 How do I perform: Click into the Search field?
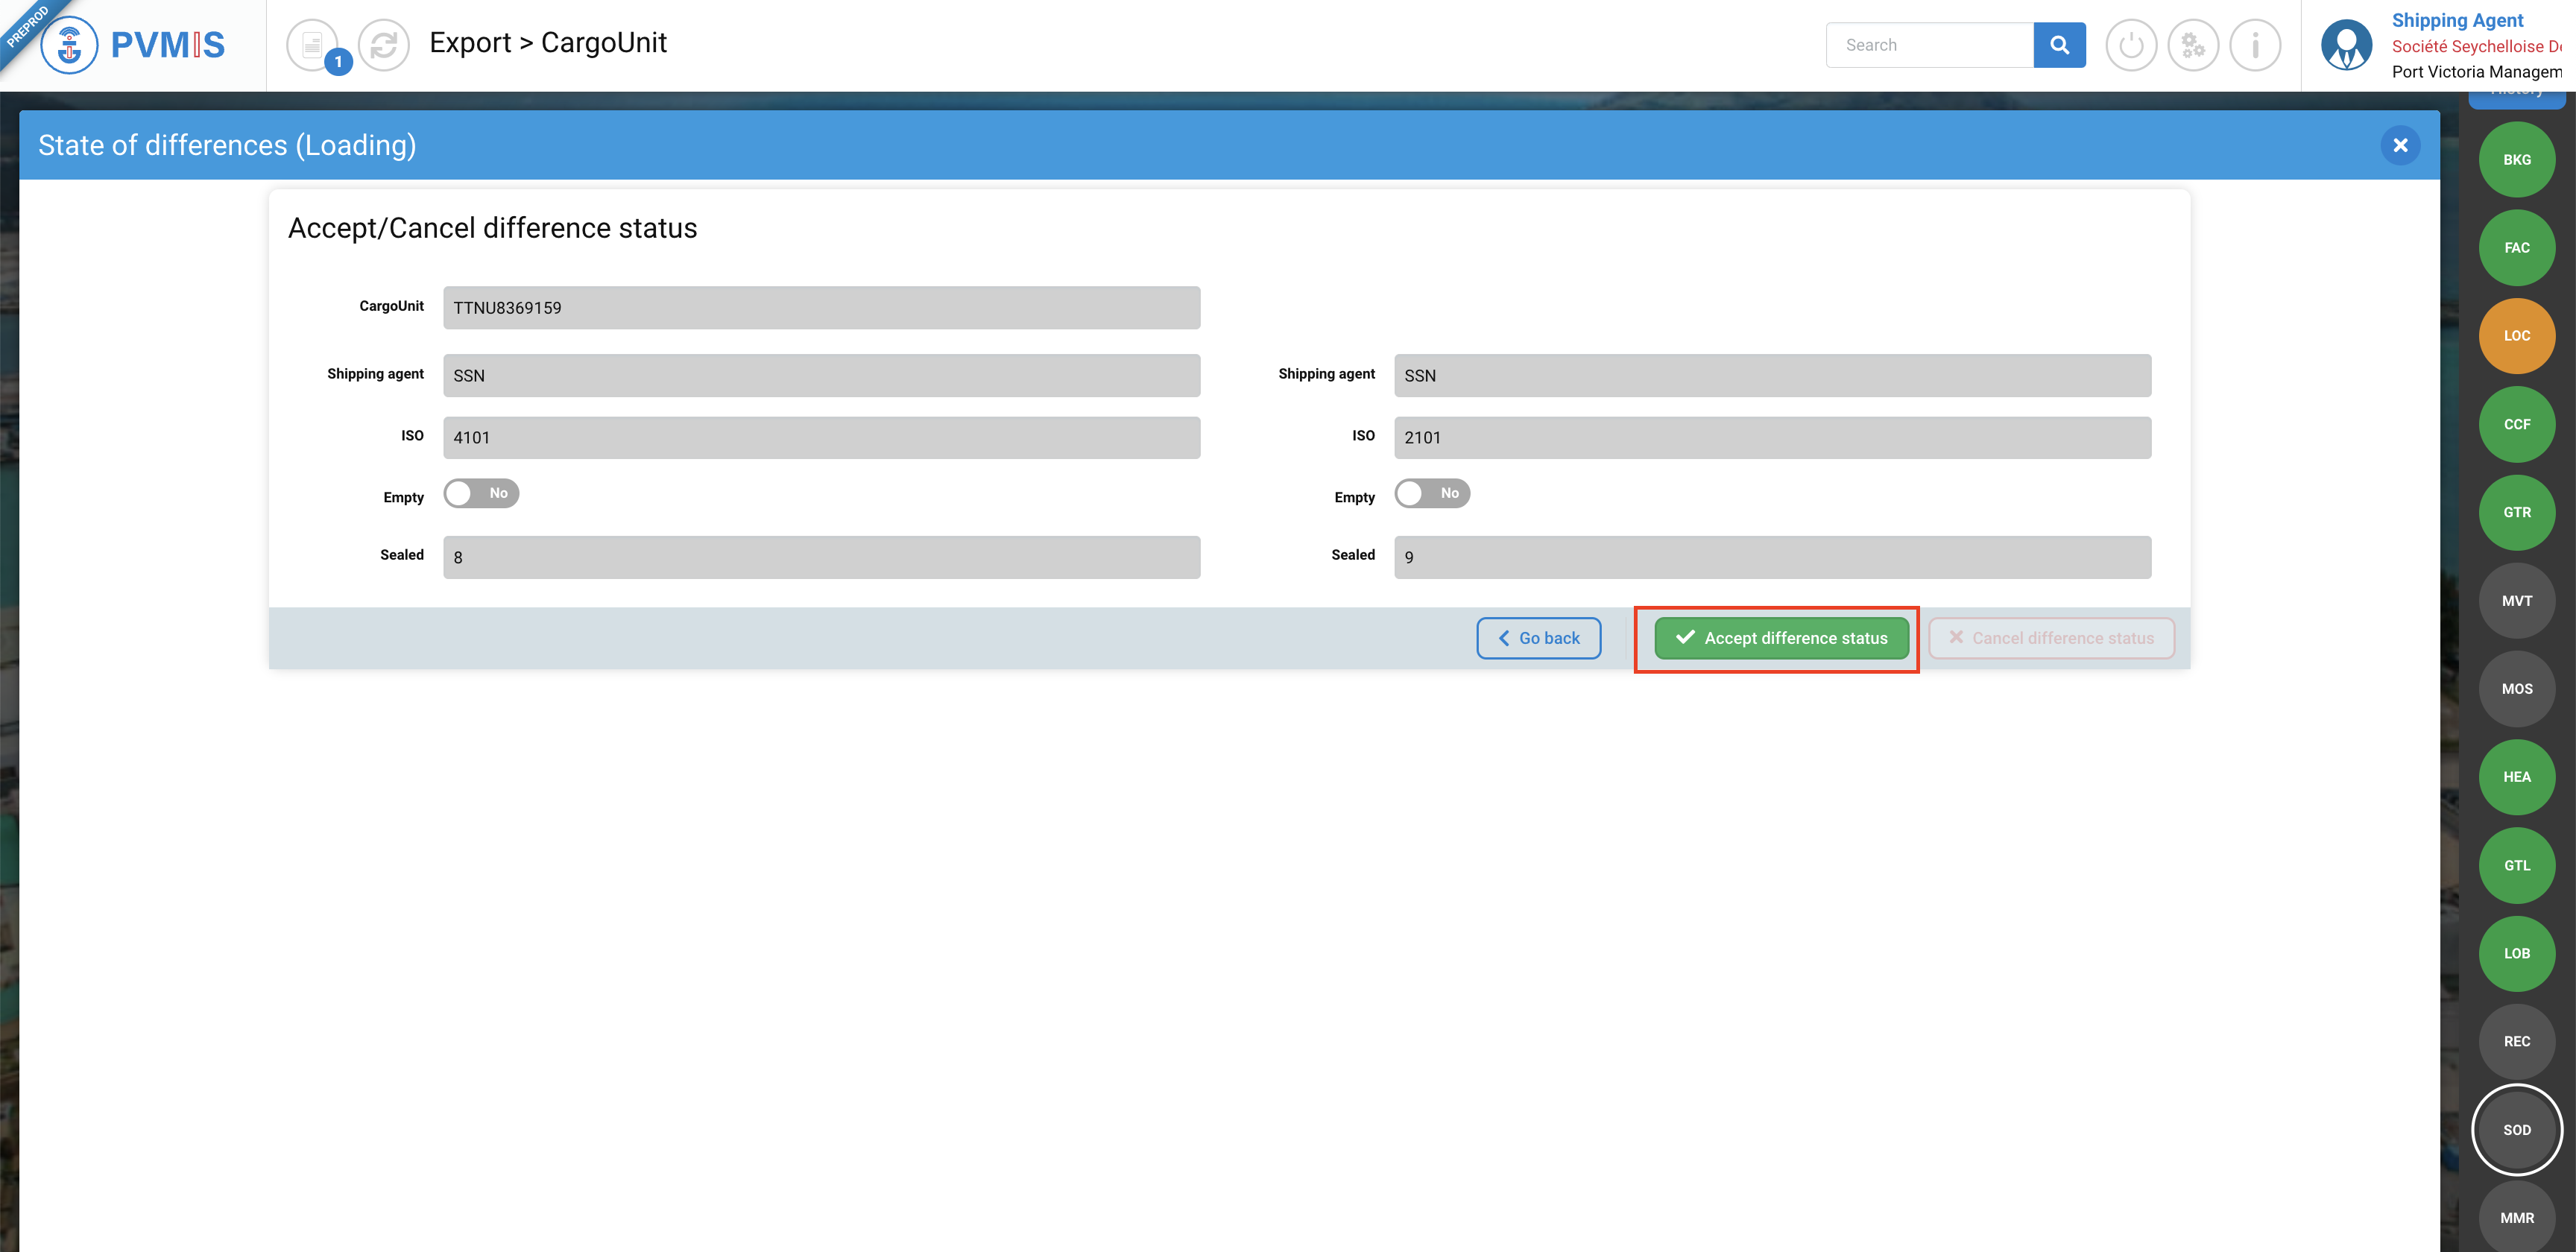click(x=1929, y=45)
